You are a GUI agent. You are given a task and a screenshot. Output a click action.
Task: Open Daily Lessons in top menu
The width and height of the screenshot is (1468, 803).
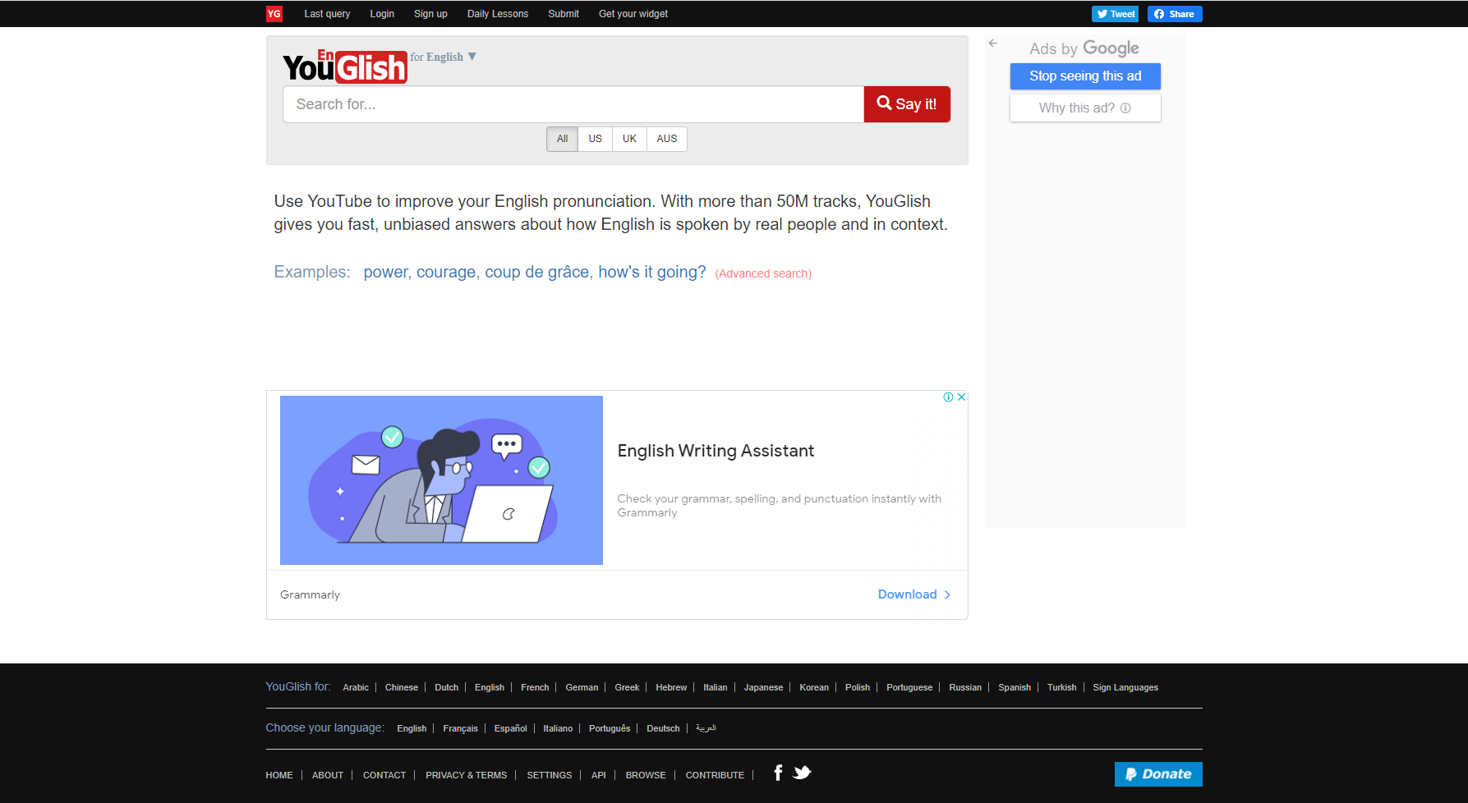pos(498,14)
